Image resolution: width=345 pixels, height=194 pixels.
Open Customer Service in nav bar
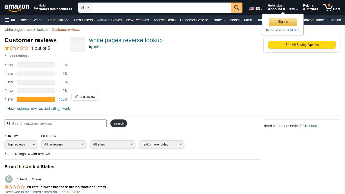pyautogui.click(x=194, y=20)
